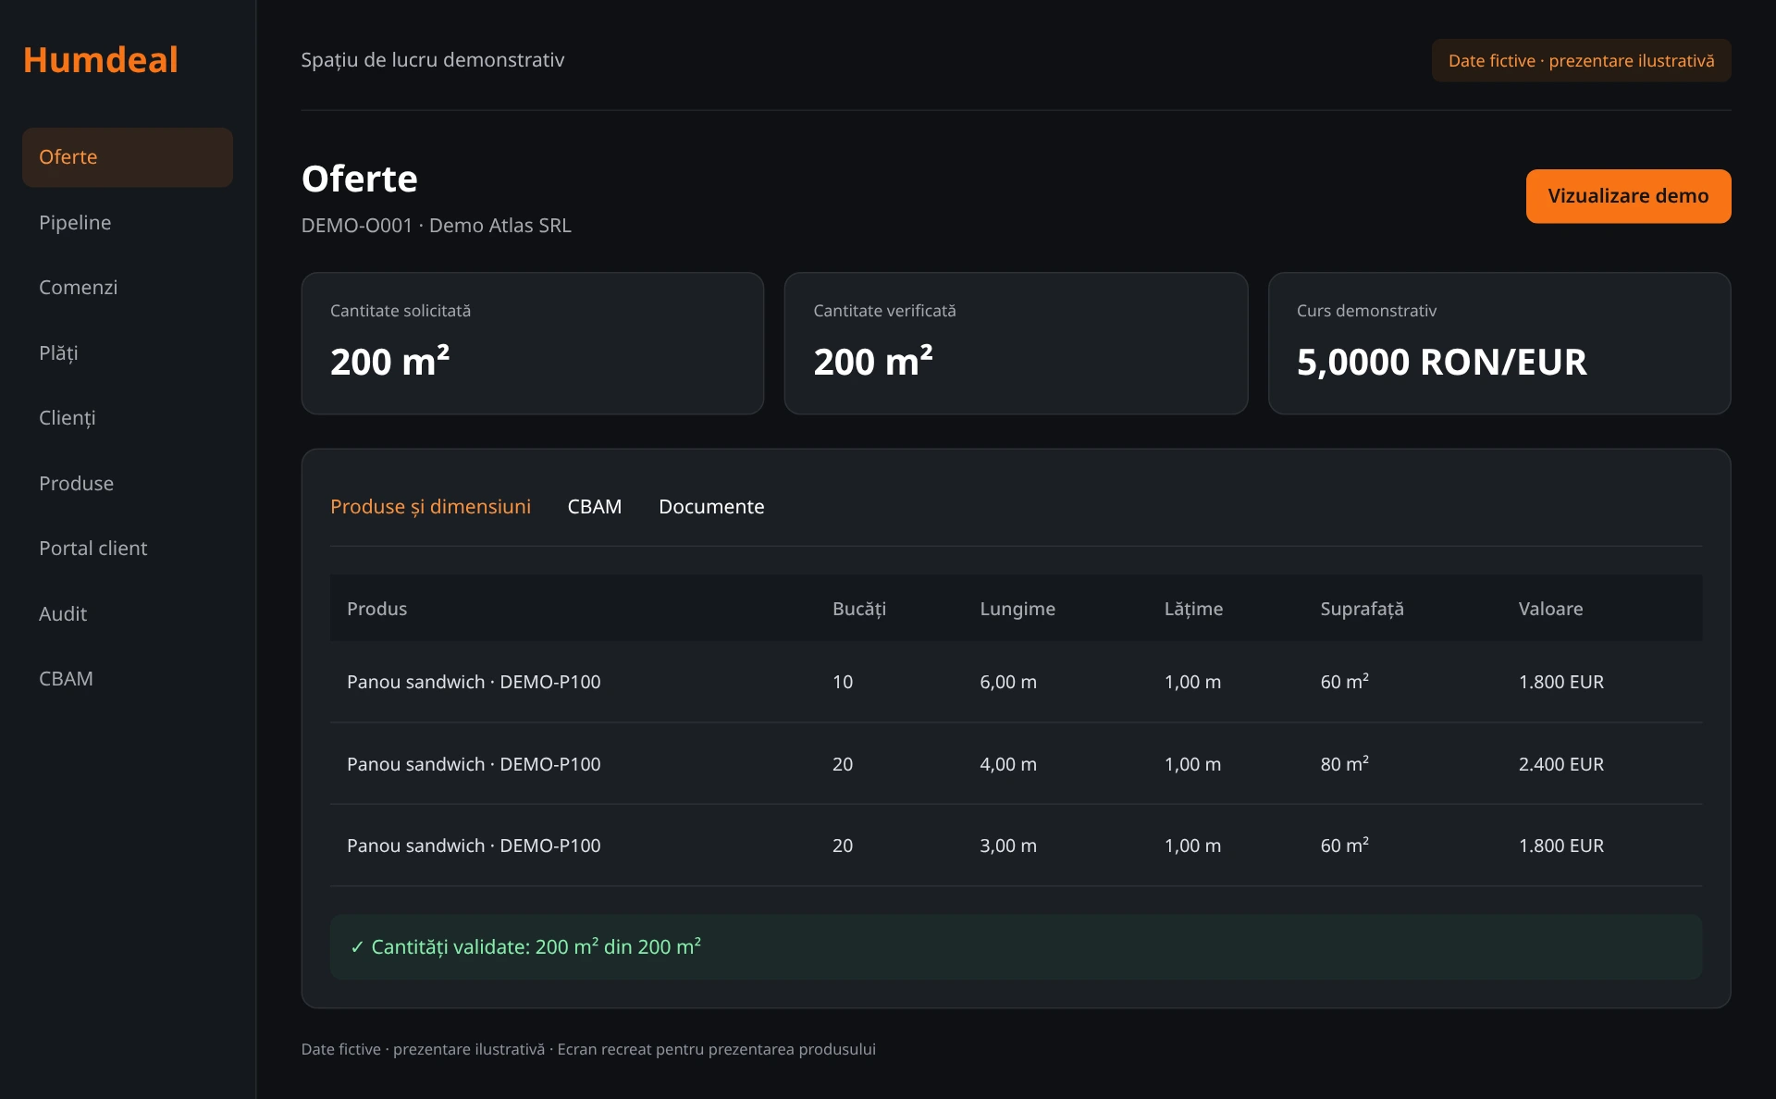Open the Clienți section

(x=128, y=418)
